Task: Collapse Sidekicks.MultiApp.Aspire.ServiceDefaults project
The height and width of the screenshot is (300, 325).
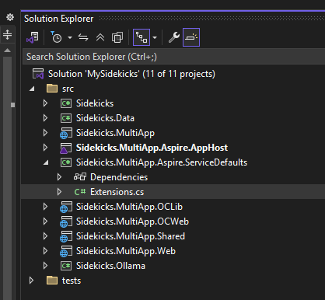Action: (46, 162)
